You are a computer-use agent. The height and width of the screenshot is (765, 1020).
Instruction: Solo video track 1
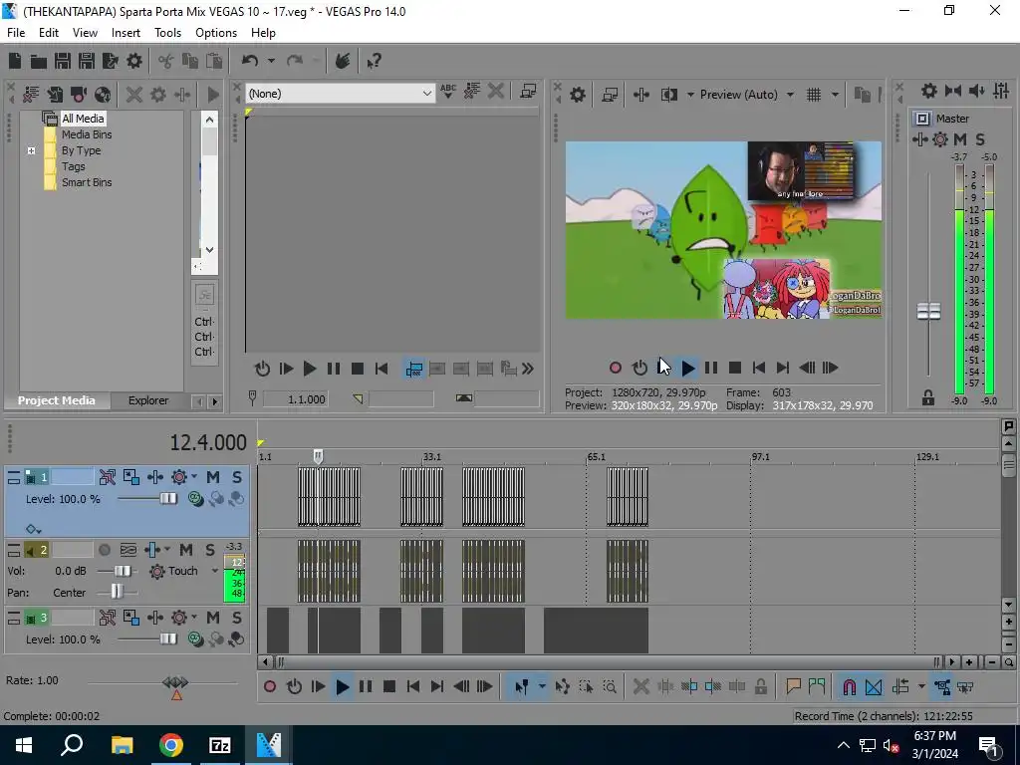tap(237, 477)
